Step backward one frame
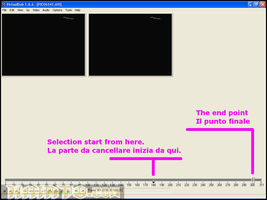 pyautogui.click(x=31, y=191)
